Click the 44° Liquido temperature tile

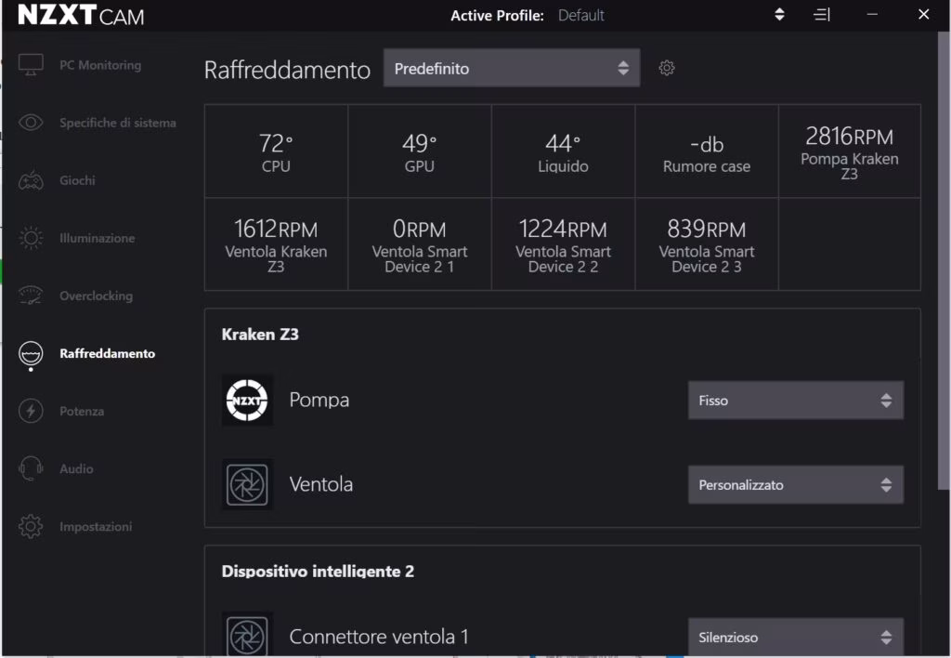pyautogui.click(x=563, y=151)
